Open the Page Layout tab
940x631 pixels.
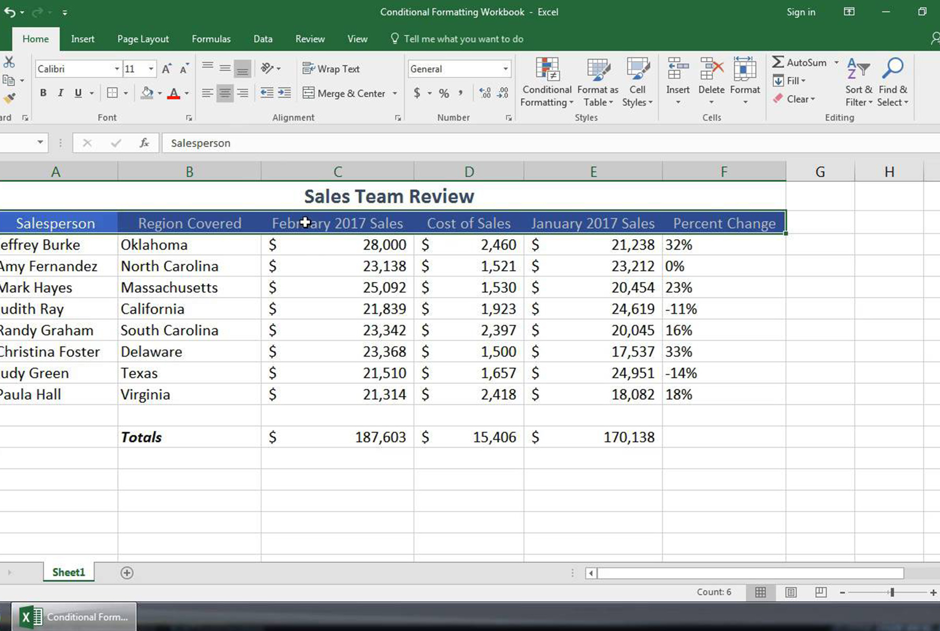[143, 39]
